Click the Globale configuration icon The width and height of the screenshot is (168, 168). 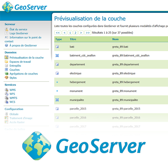click(x=6, y=114)
